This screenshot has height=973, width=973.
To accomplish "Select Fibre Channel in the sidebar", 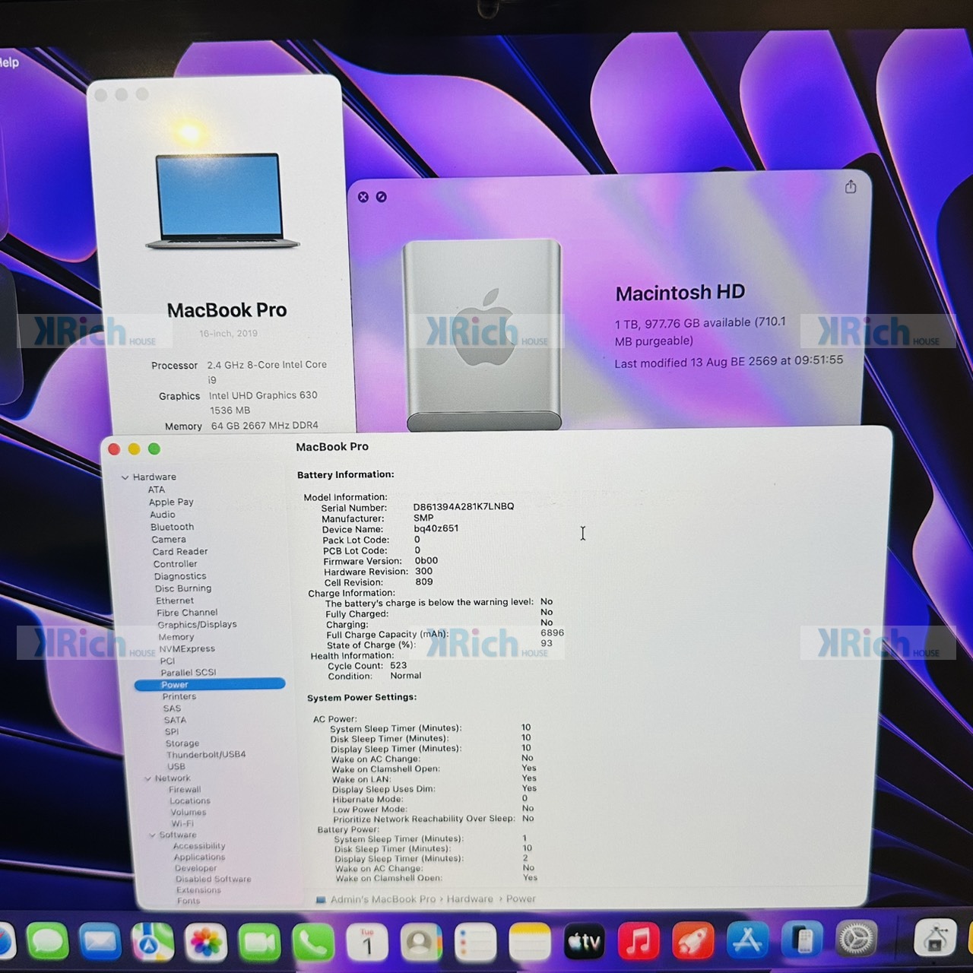I will click(x=187, y=612).
